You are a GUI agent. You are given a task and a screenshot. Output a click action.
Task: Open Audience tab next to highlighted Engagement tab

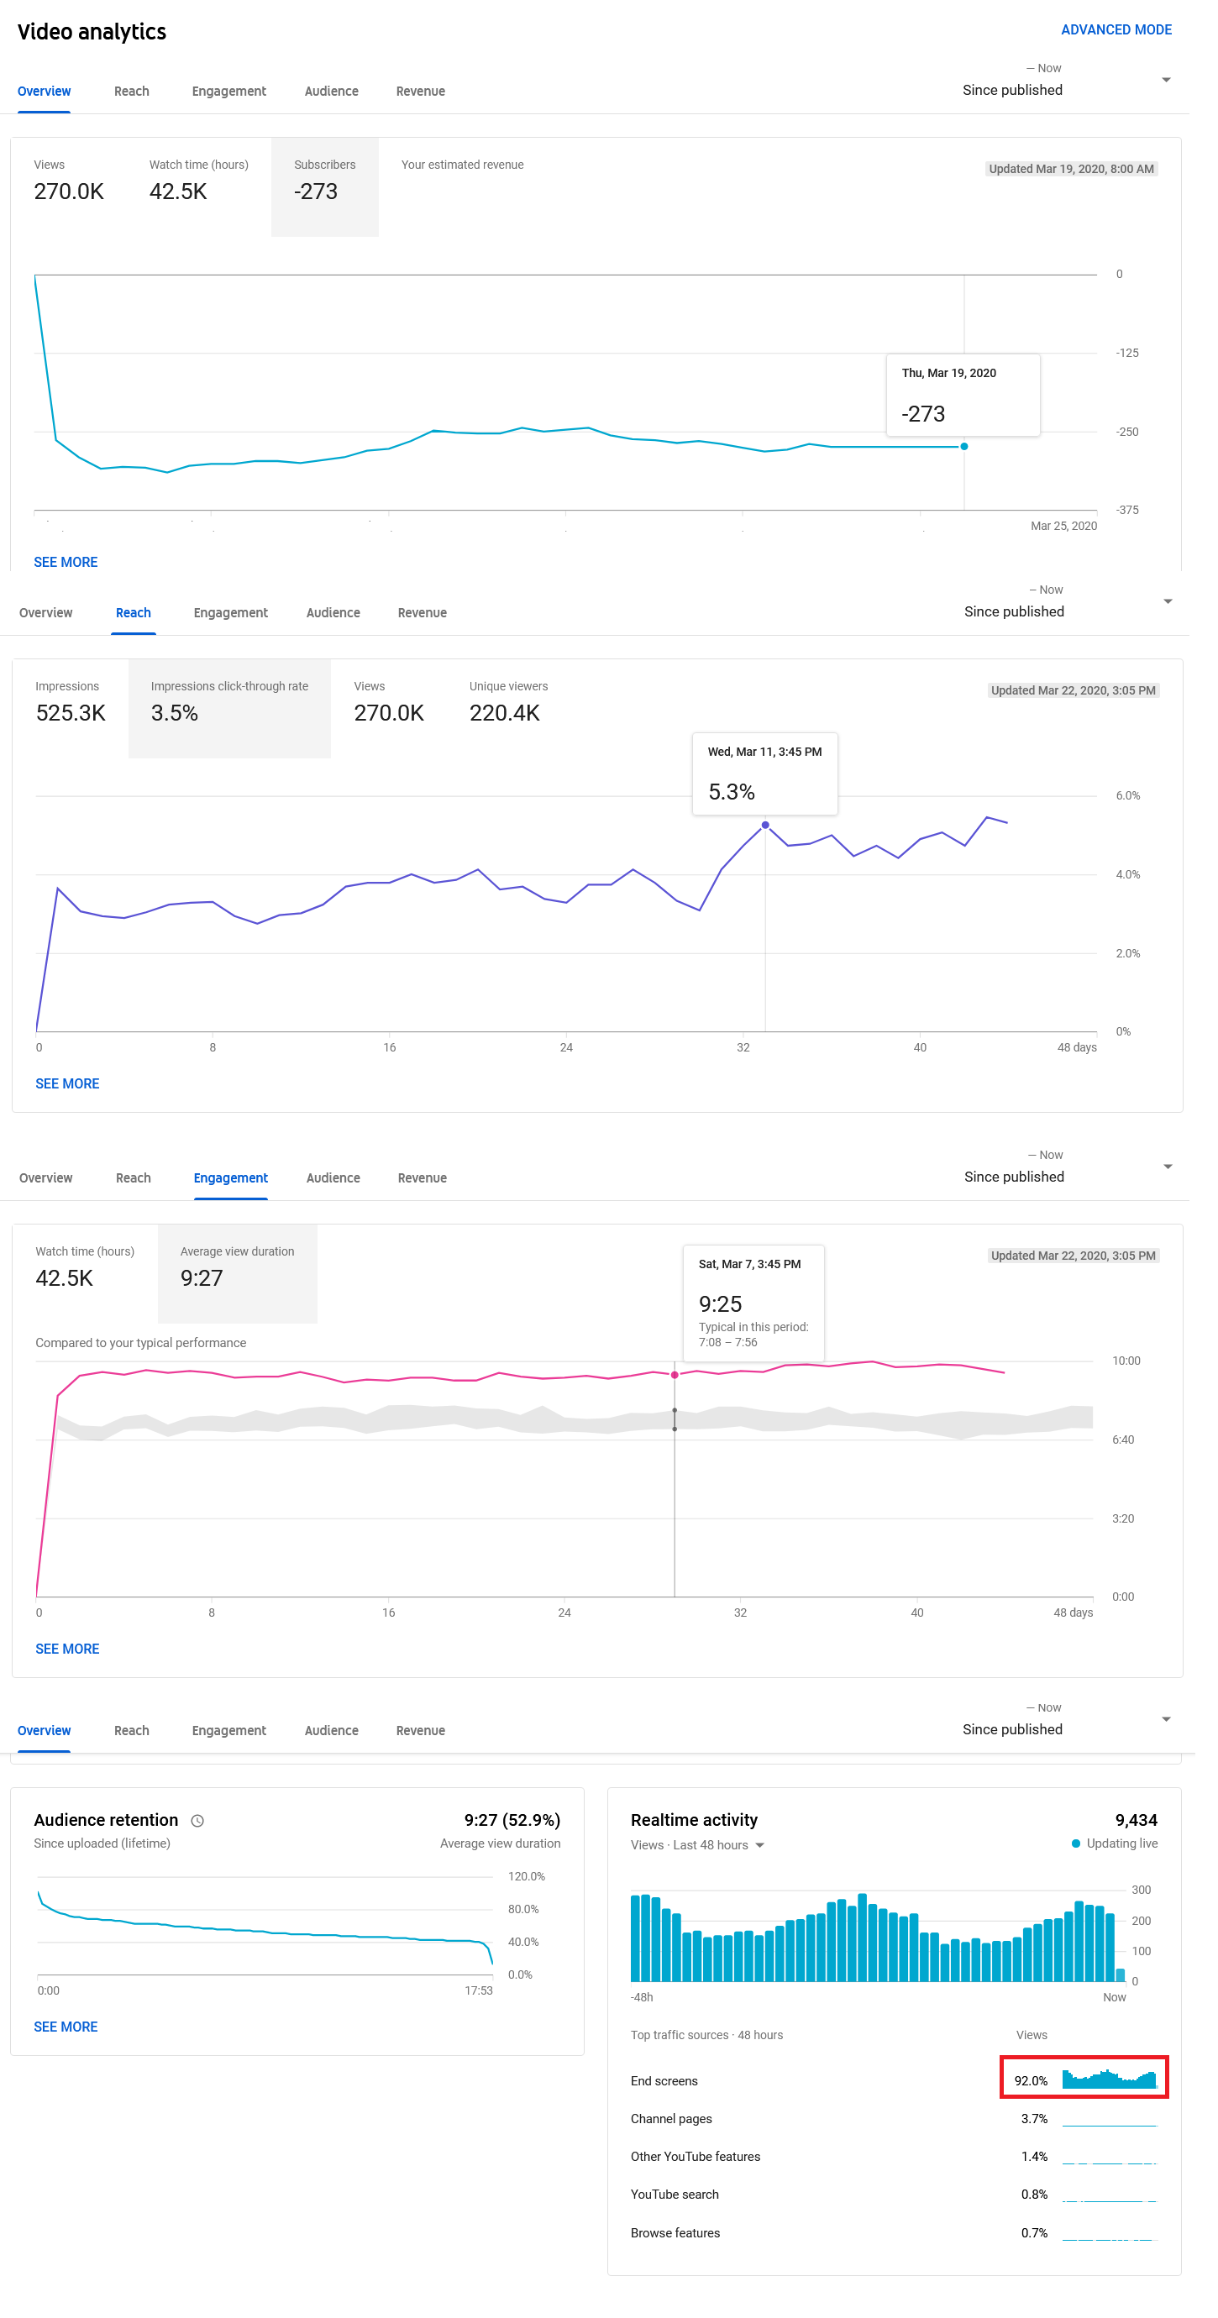pyautogui.click(x=333, y=1177)
